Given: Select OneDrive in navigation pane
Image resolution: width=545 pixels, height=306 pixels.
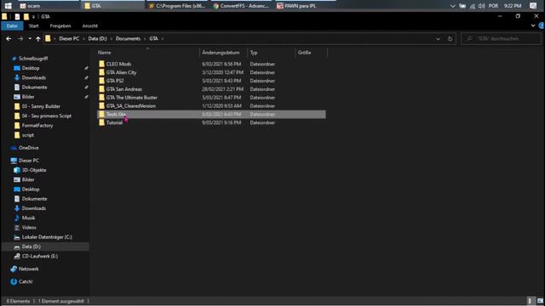Looking at the screenshot, I should pyautogui.click(x=28, y=148).
